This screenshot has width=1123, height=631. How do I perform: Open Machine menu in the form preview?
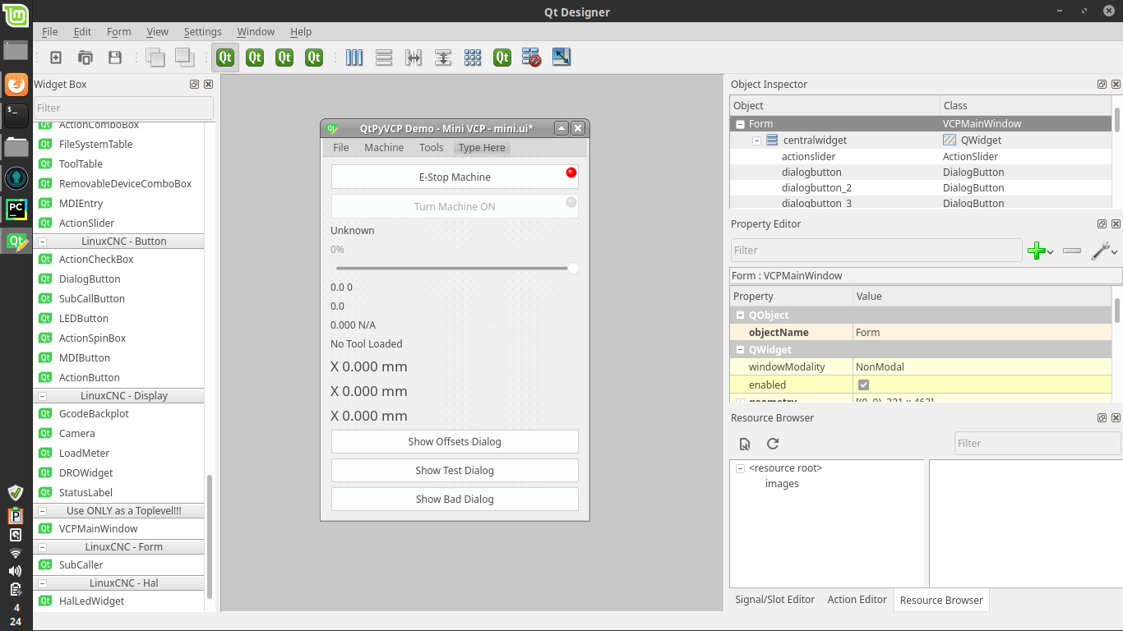tap(384, 148)
